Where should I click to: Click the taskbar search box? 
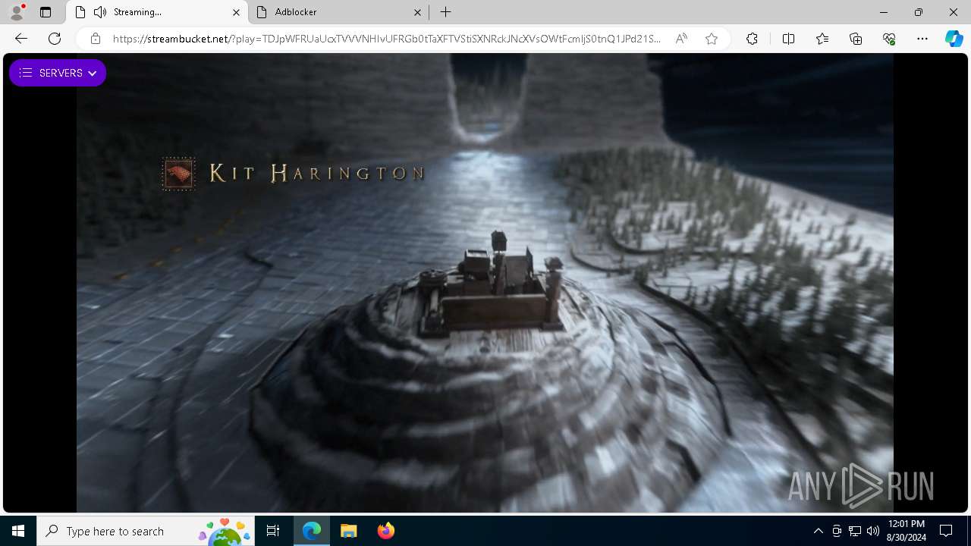(146, 531)
